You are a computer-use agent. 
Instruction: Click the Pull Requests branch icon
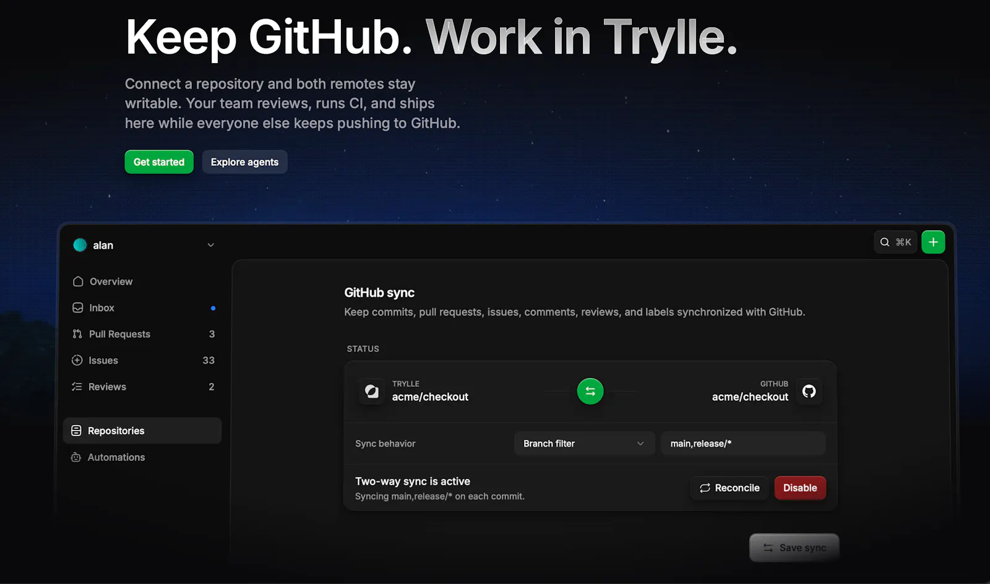pyautogui.click(x=77, y=334)
